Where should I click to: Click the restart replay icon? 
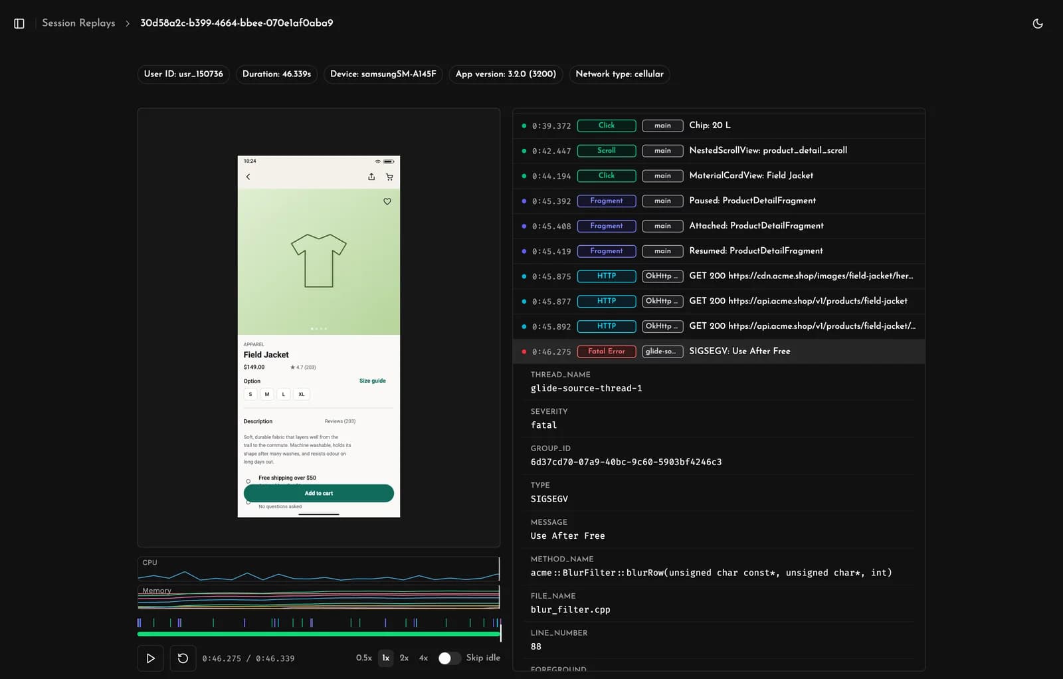click(183, 658)
